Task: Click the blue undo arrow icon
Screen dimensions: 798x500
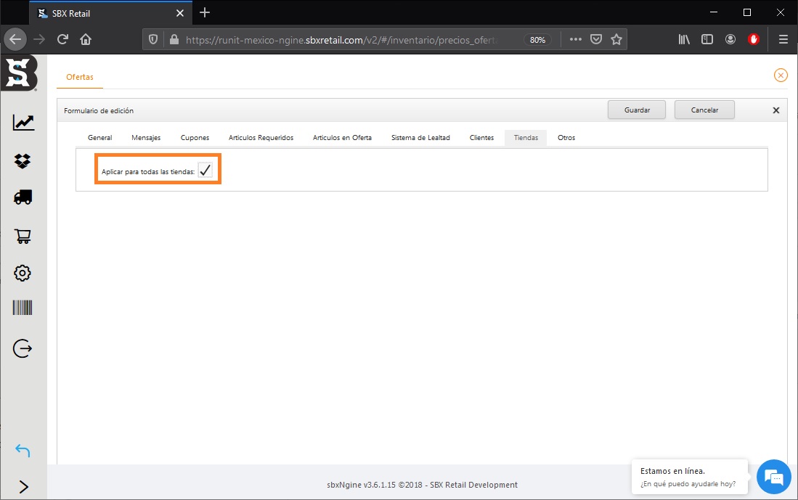Action: (x=23, y=451)
